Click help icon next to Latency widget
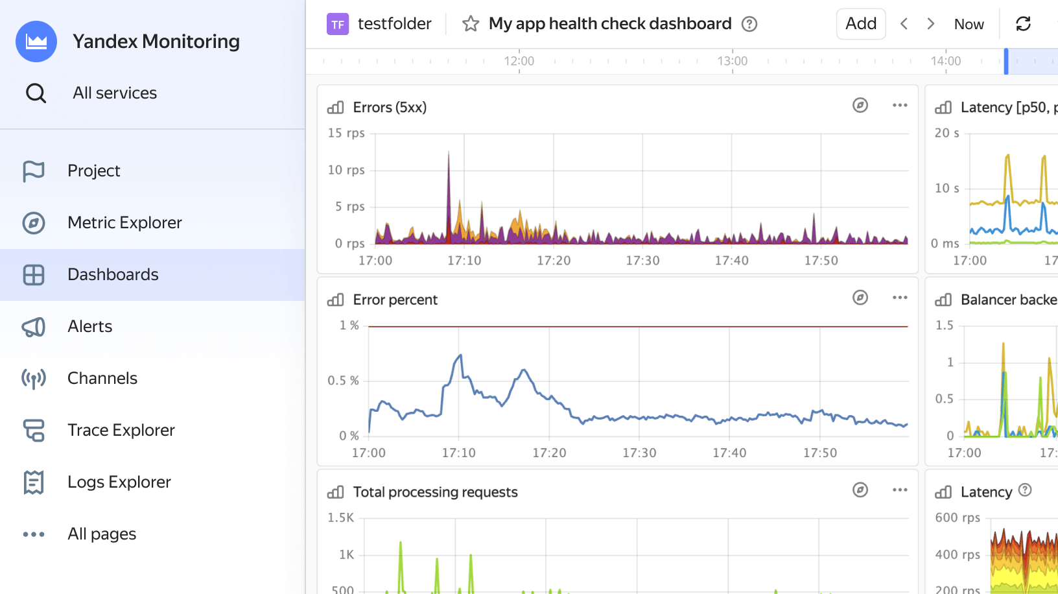 pos(1025,490)
